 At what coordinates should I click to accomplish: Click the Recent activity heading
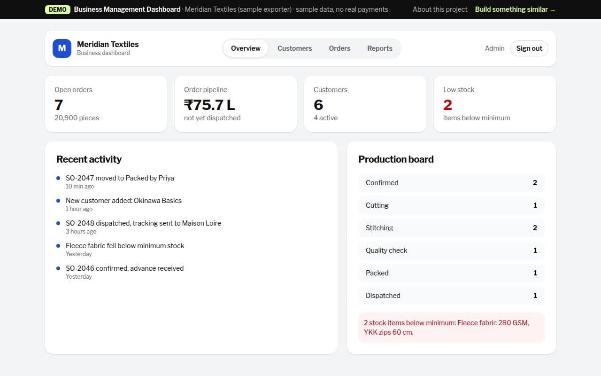(89, 159)
